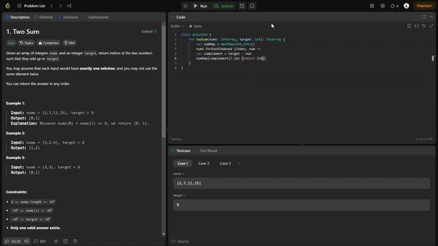Click the Easy difficulty tag
This screenshot has width=438, height=246.
click(x=11, y=42)
